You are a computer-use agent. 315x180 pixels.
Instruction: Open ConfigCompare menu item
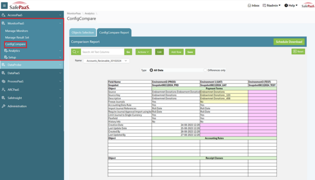15,44
